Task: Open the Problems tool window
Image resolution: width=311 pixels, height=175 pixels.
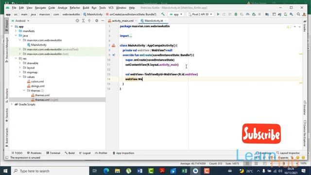Action: [x=35, y=153]
